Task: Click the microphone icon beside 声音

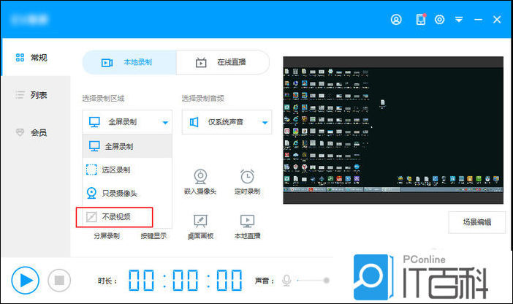Action: point(286,281)
